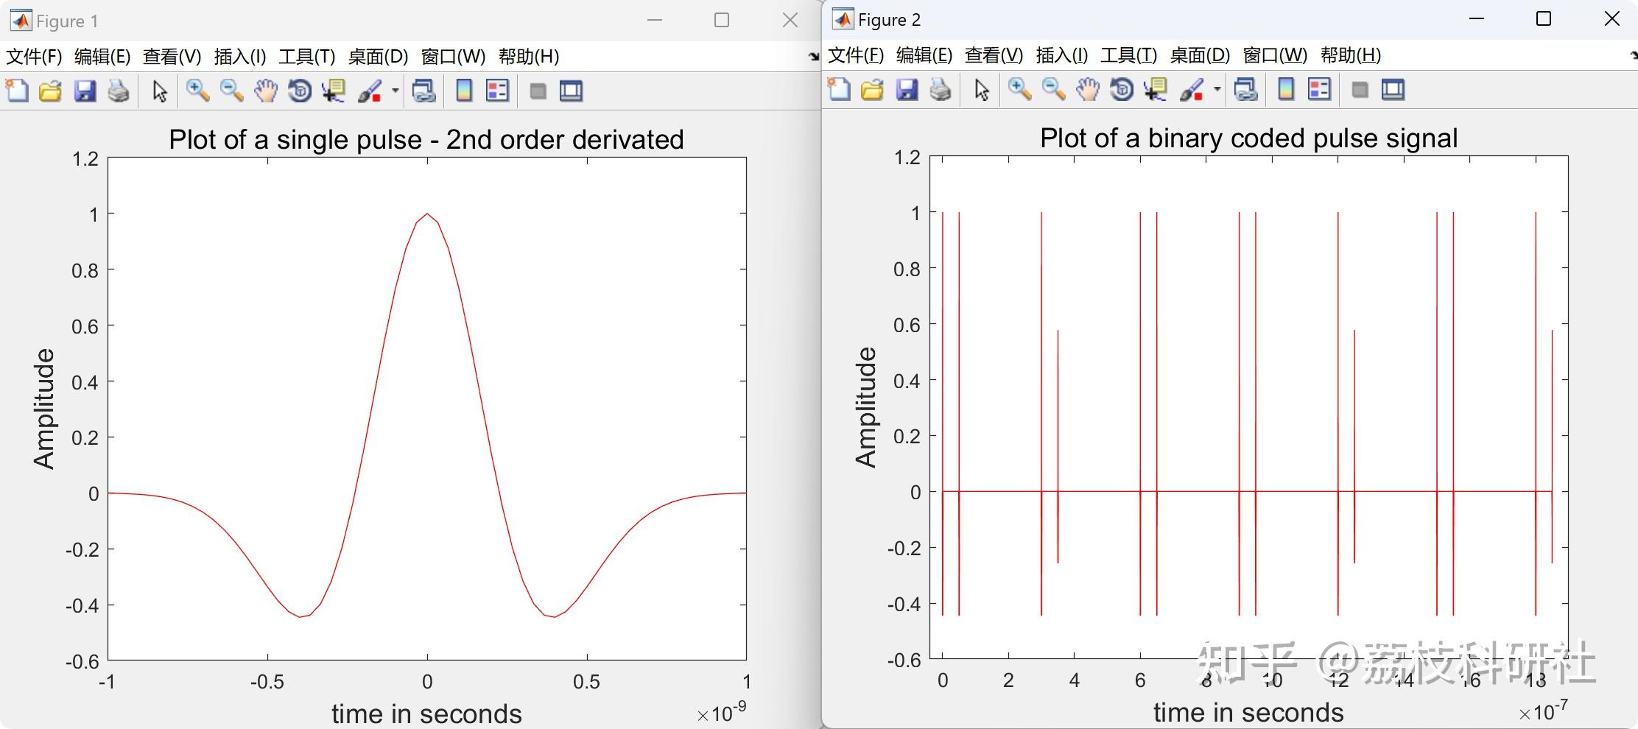Viewport: 1638px width, 729px height.
Task: Open file icon in Figure 1 toolbar
Action: click(50, 91)
